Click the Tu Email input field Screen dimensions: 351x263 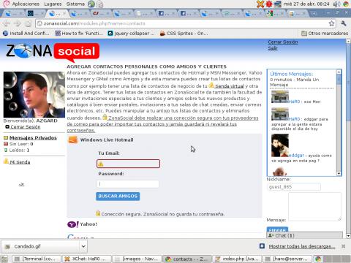coord(128,164)
